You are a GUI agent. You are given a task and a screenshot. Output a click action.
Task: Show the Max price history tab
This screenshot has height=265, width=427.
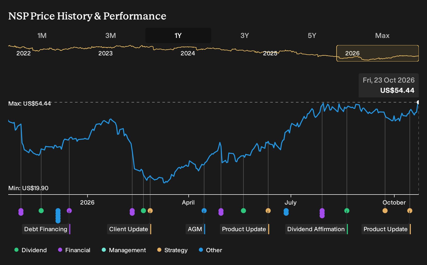[382, 35]
